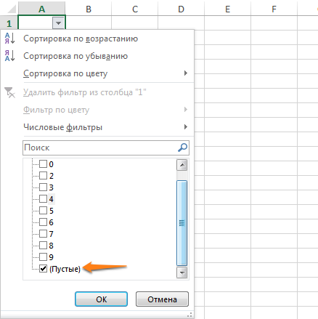Image resolution: width=318 pixels, height=319 pixels.
Task: Click the clear filter funnel icon
Action: coord(9,92)
